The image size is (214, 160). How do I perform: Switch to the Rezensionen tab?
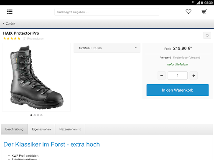[70, 129]
